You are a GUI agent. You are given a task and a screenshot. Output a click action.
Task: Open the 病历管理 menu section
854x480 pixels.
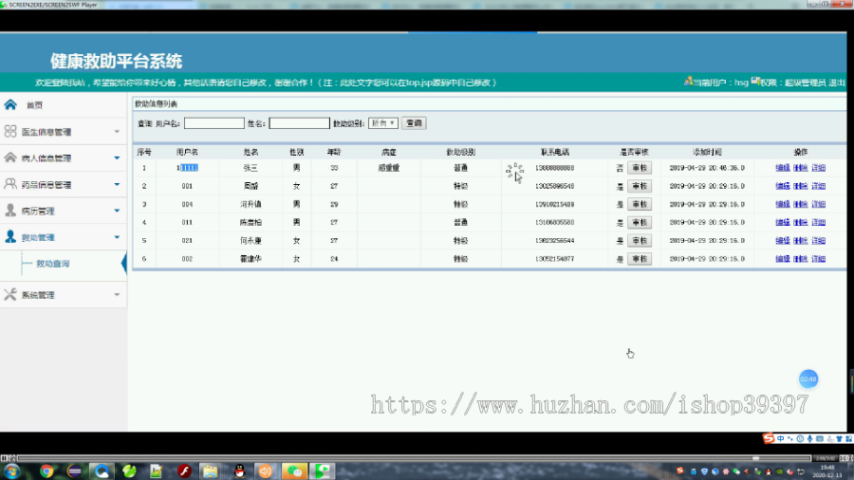coord(64,211)
